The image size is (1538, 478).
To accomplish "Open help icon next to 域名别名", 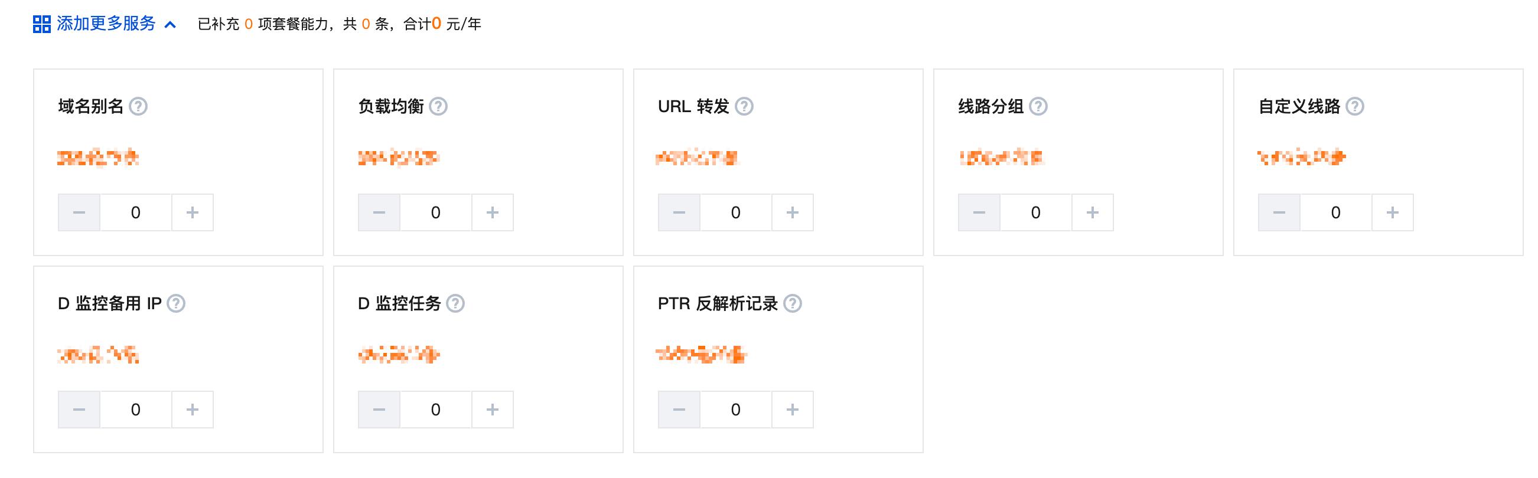I will (x=139, y=106).
